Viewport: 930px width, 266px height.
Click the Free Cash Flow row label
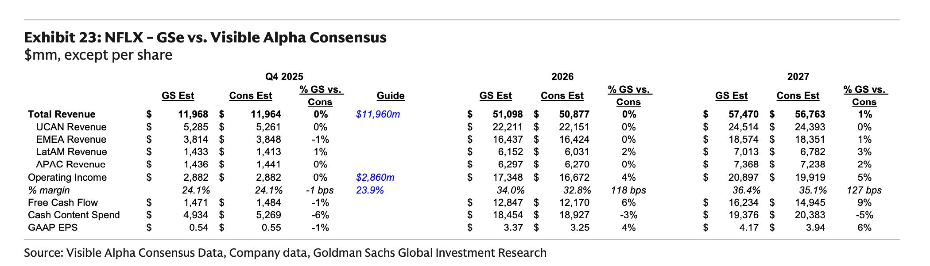coord(63,203)
